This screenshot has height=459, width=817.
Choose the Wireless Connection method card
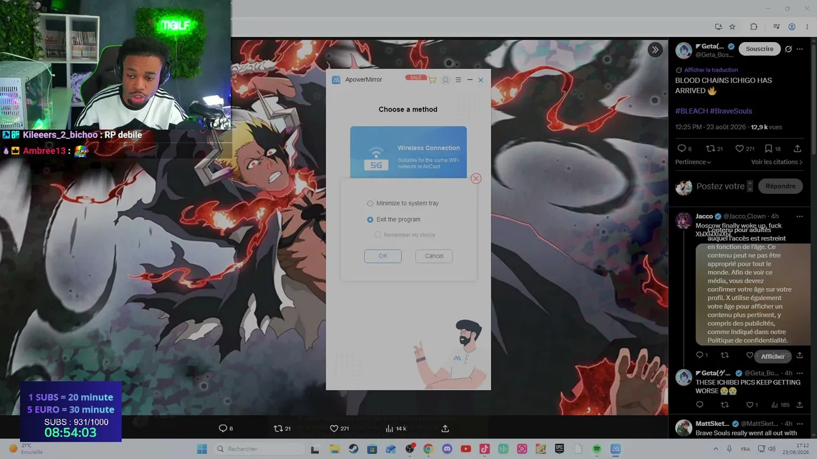tap(408, 152)
